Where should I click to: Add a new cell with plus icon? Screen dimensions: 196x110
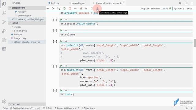click(x=75, y=9)
